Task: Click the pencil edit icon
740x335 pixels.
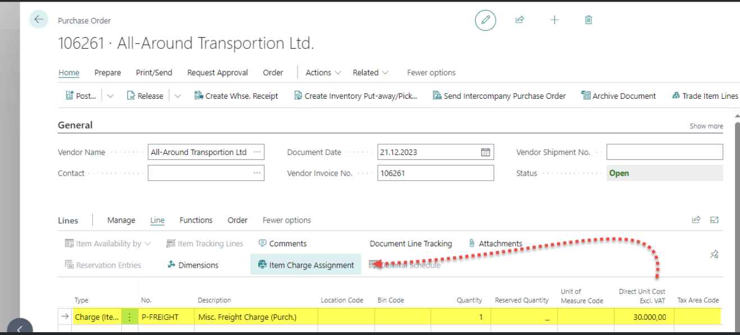Action: (x=485, y=20)
